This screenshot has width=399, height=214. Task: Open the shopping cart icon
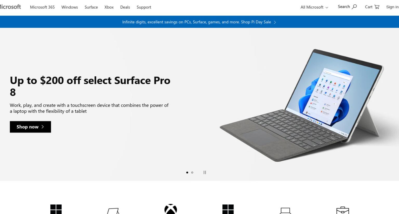377,7
